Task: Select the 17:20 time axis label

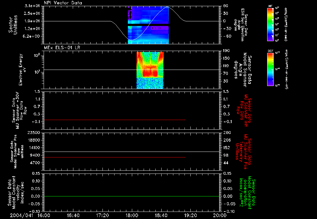Action: [x=102, y=215]
